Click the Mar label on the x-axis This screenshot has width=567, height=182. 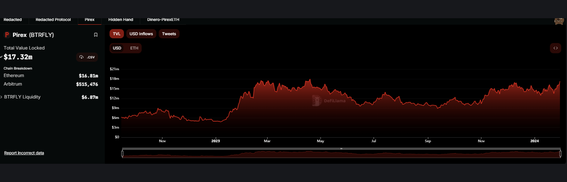(x=267, y=141)
